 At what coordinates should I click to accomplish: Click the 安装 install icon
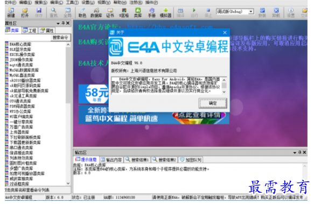pos(262,12)
